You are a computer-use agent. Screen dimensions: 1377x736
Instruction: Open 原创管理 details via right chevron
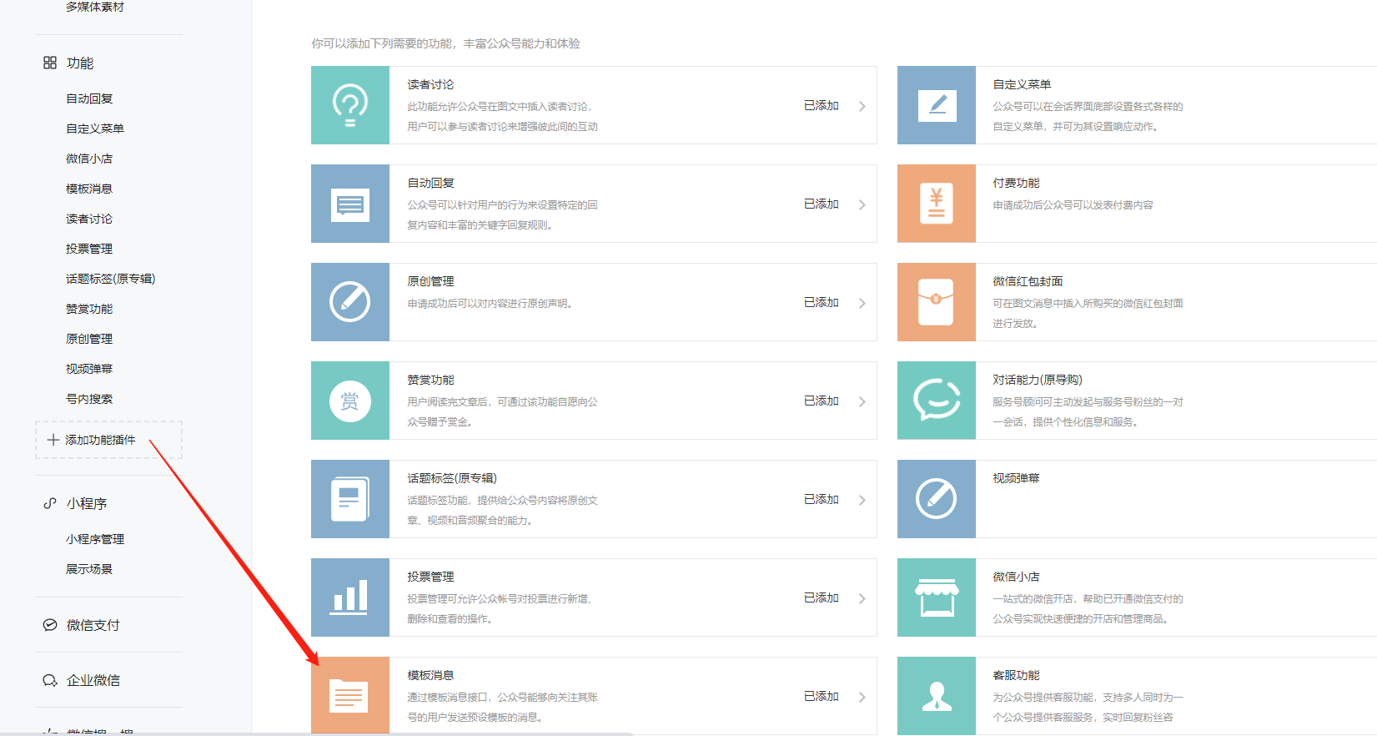(x=862, y=303)
